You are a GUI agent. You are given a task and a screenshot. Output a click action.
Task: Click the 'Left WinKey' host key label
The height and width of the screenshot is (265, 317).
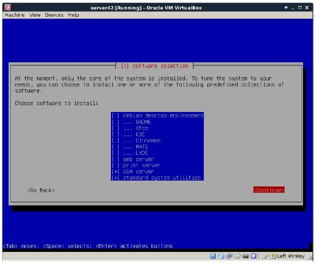(291, 256)
